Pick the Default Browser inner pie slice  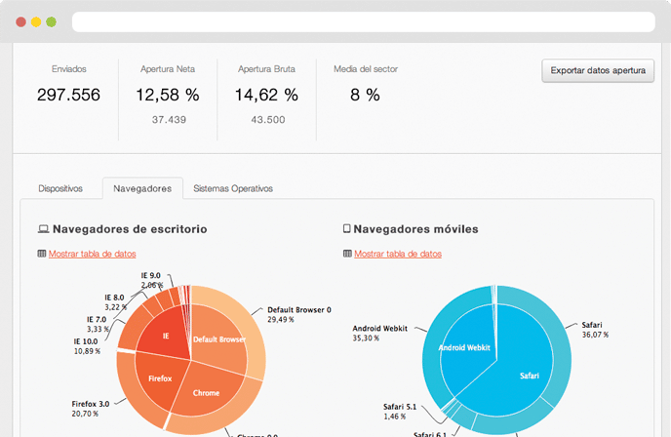pyautogui.click(x=218, y=337)
